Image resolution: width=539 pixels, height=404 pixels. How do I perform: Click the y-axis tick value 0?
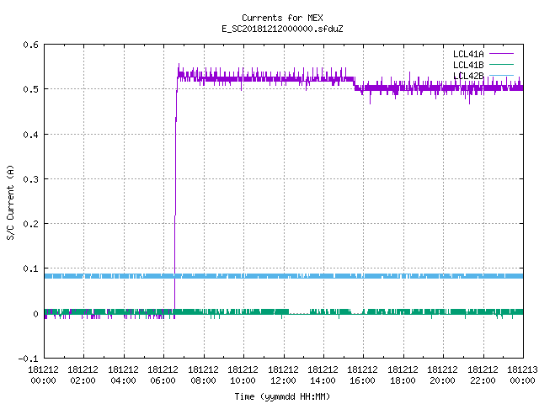(35, 314)
